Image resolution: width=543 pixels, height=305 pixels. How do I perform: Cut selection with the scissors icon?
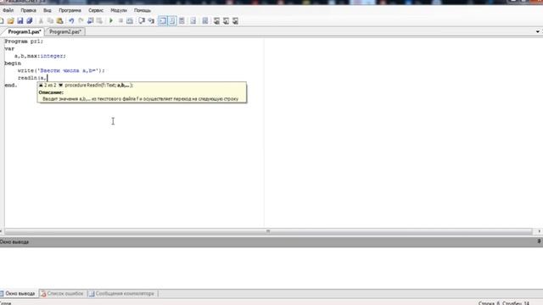coord(41,21)
